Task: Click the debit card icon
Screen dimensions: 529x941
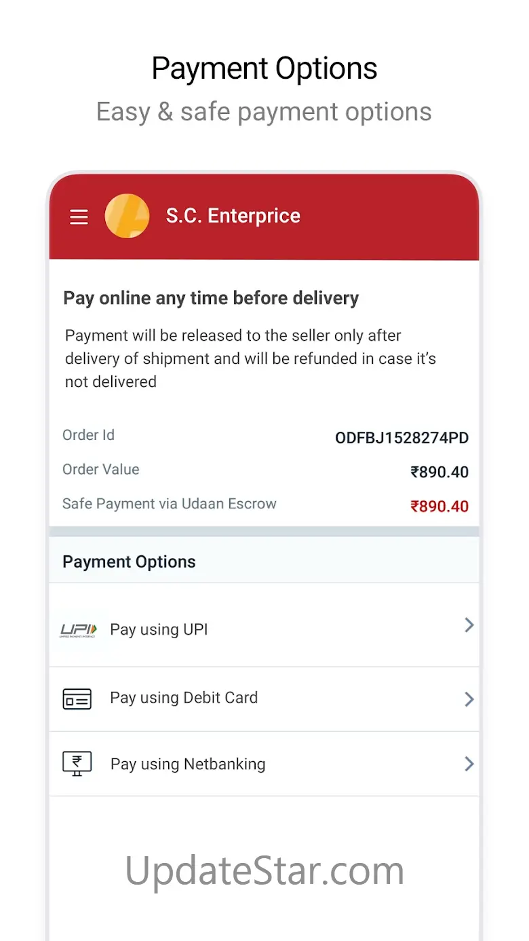Action: 77,699
